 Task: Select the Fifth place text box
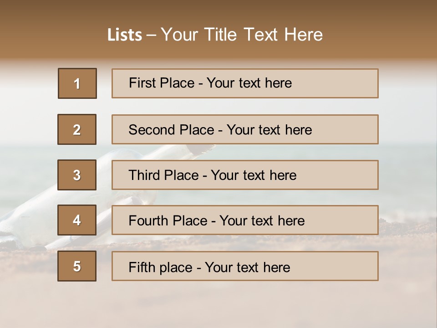click(x=245, y=266)
